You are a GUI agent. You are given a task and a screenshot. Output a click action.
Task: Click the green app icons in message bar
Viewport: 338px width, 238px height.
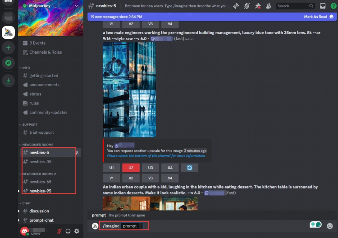tap(315, 224)
